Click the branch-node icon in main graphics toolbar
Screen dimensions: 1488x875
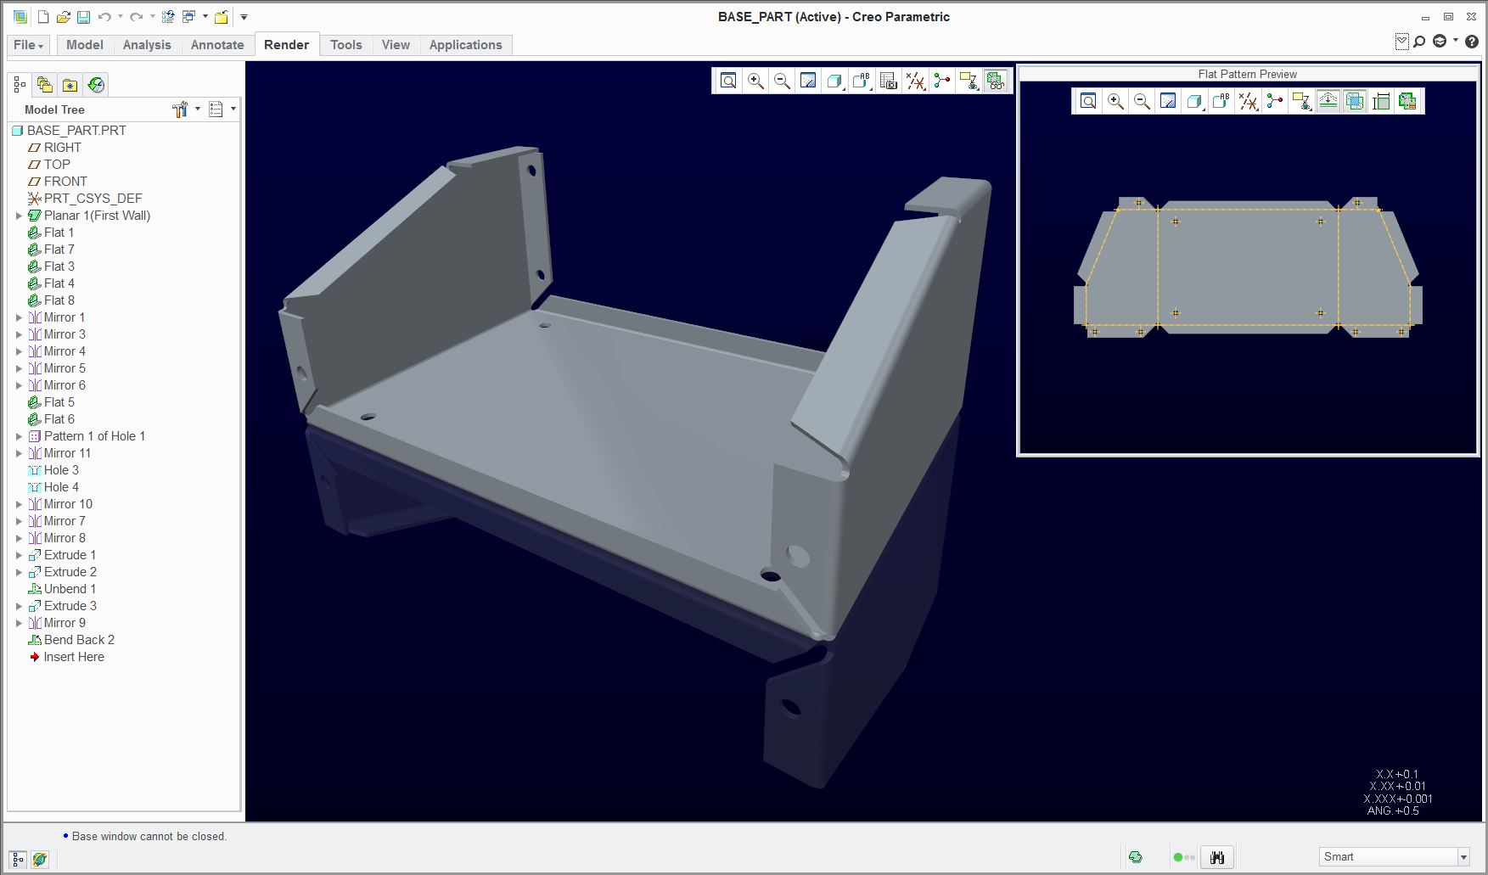click(941, 81)
